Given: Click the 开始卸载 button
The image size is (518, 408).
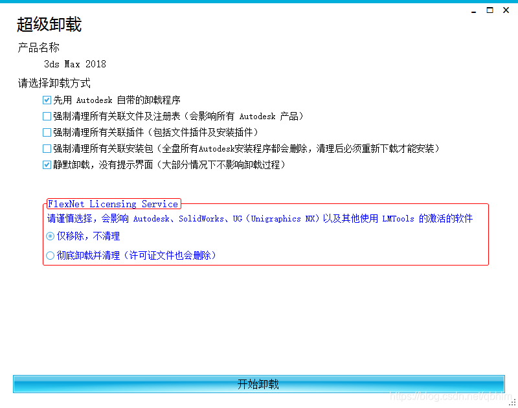Looking at the screenshot, I should (258, 384).
